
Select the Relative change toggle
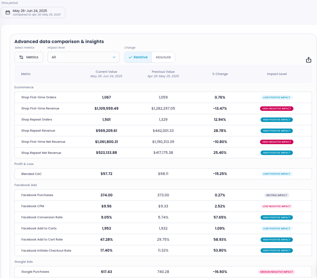138,57
